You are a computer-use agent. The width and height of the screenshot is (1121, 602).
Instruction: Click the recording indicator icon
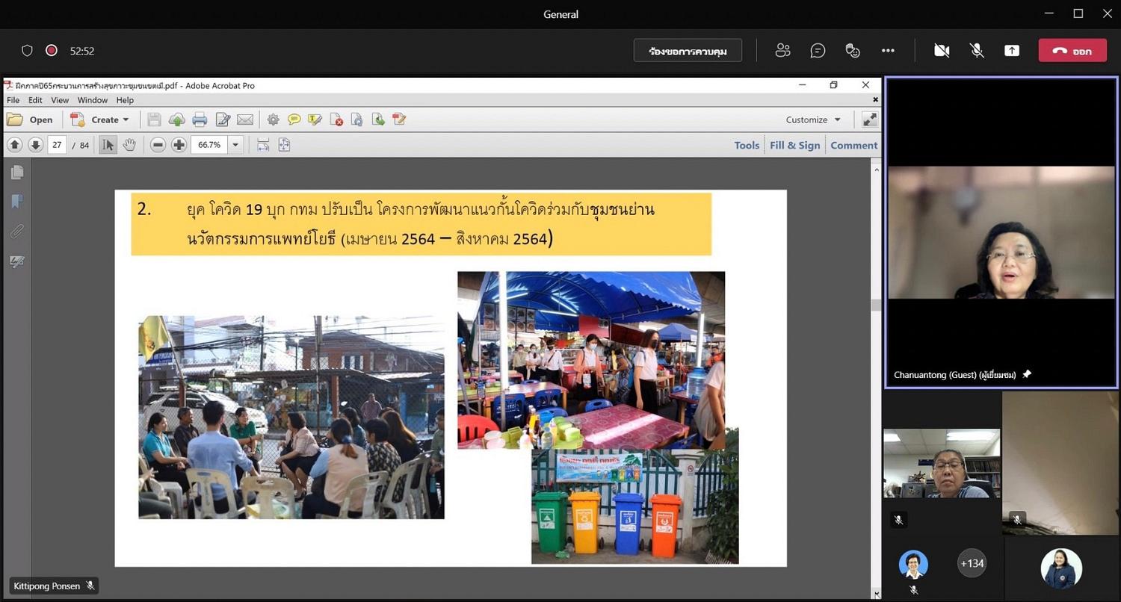click(x=52, y=51)
